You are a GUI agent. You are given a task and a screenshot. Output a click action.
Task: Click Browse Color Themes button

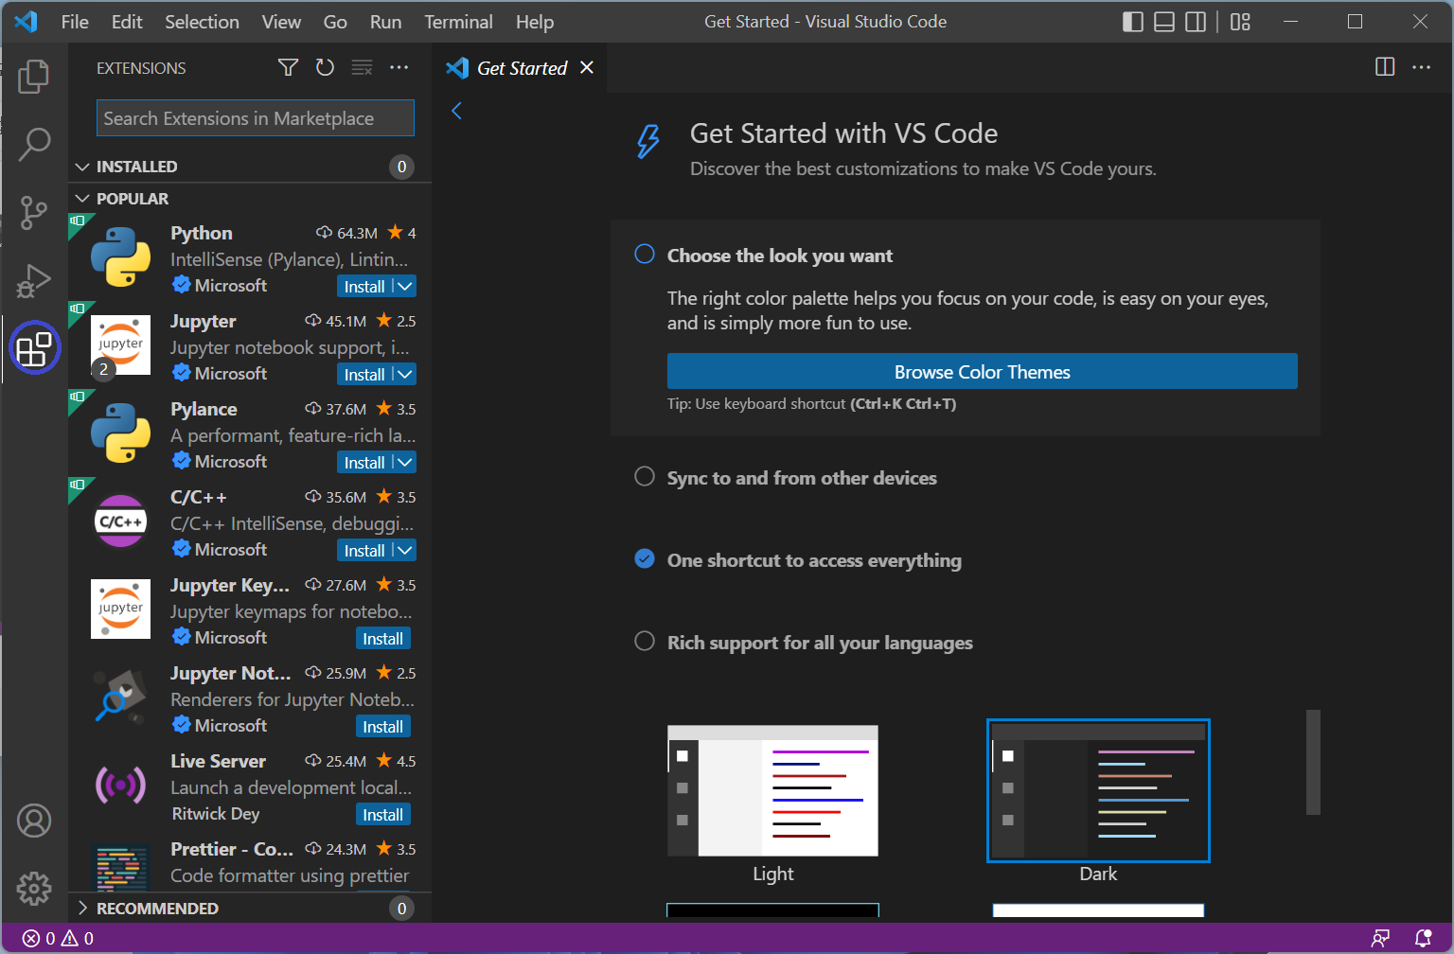(x=982, y=371)
